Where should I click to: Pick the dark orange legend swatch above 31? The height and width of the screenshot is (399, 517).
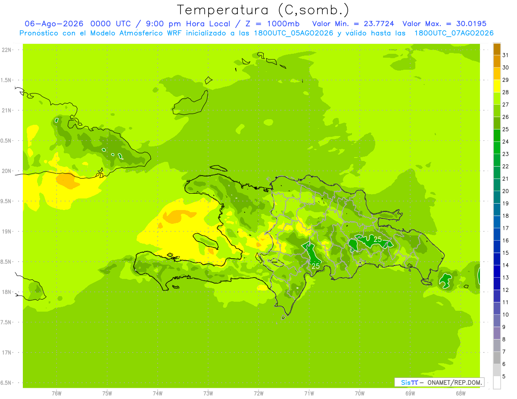(497, 49)
